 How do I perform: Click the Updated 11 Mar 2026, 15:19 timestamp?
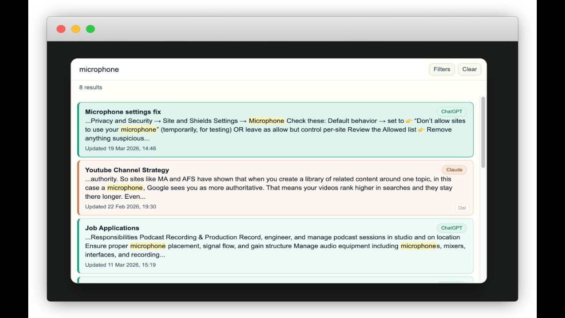121,265
